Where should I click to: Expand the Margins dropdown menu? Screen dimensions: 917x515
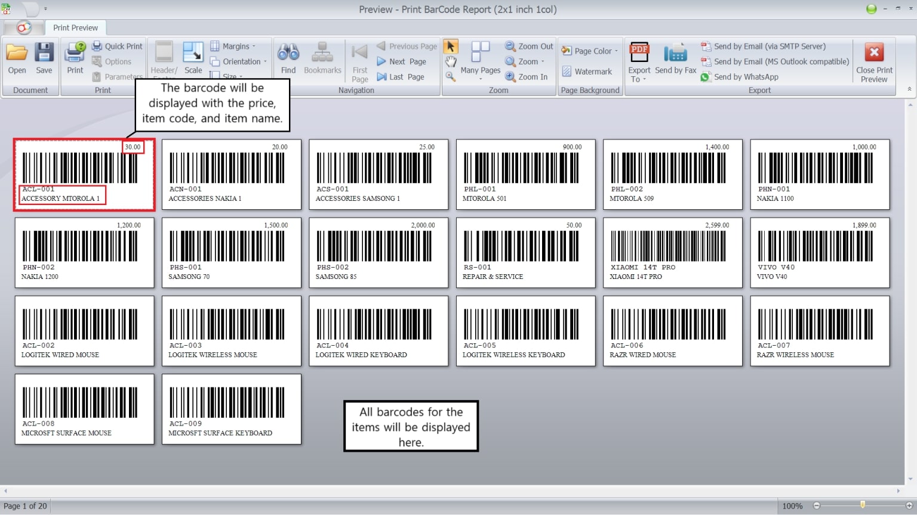(236, 46)
